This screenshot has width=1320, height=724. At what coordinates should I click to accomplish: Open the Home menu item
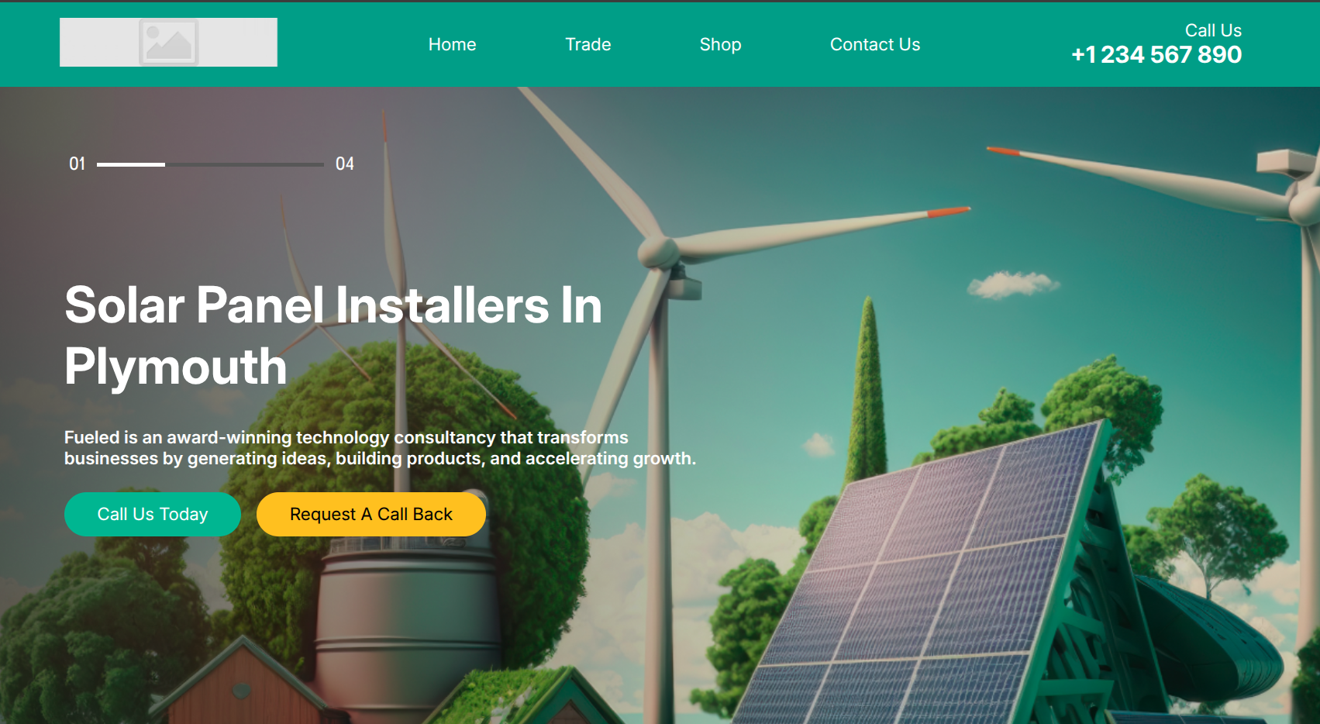click(453, 45)
